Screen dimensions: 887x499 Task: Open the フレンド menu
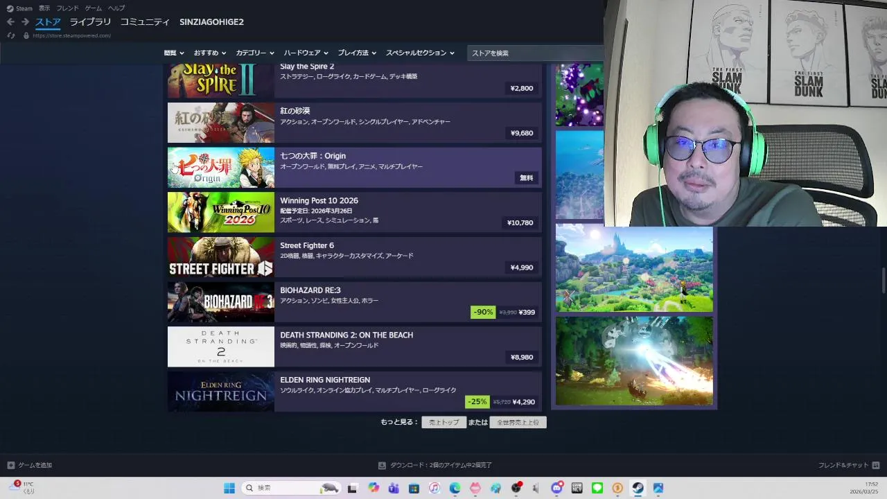click(67, 8)
